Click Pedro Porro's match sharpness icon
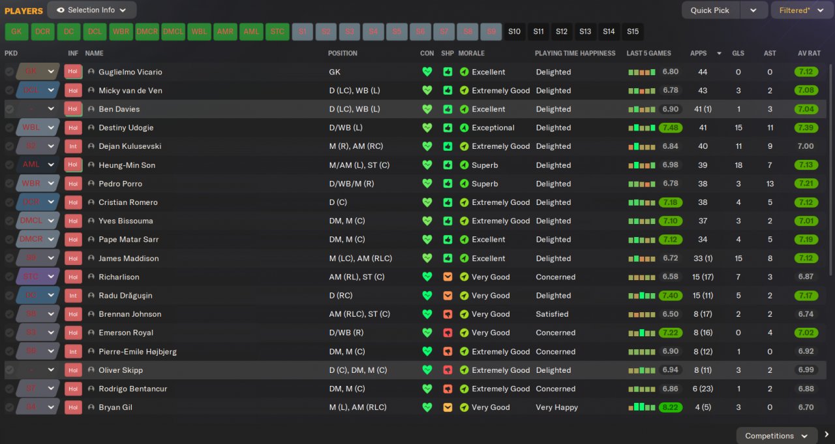The width and height of the screenshot is (835, 444). coord(448,183)
